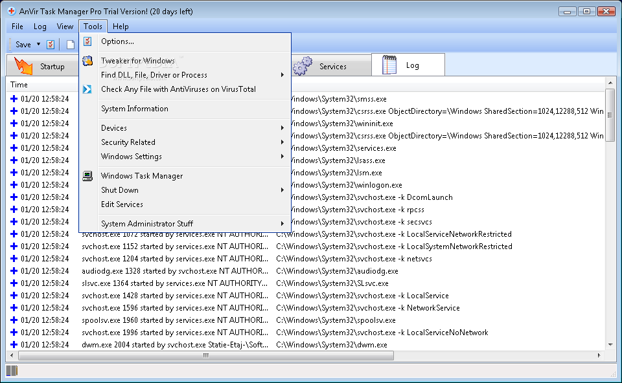This screenshot has width=622, height=383.
Task: Click path ending in -k NetworkService
Action: [368, 308]
